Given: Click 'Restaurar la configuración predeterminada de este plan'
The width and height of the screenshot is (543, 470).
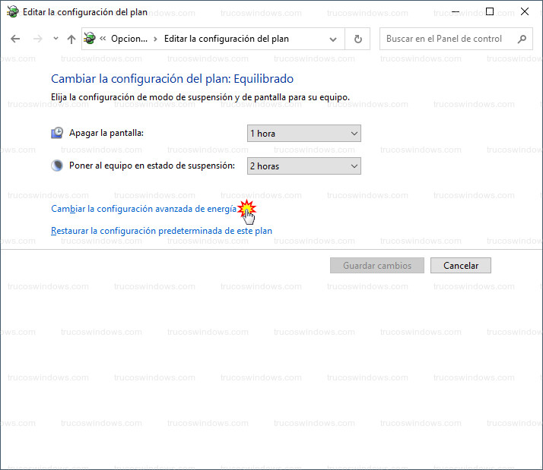Looking at the screenshot, I should click(x=161, y=231).
